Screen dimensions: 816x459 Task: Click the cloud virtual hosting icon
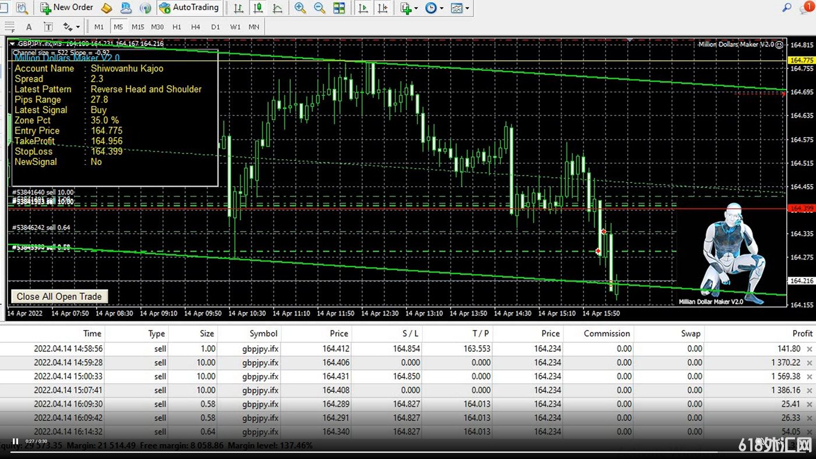[x=126, y=8]
